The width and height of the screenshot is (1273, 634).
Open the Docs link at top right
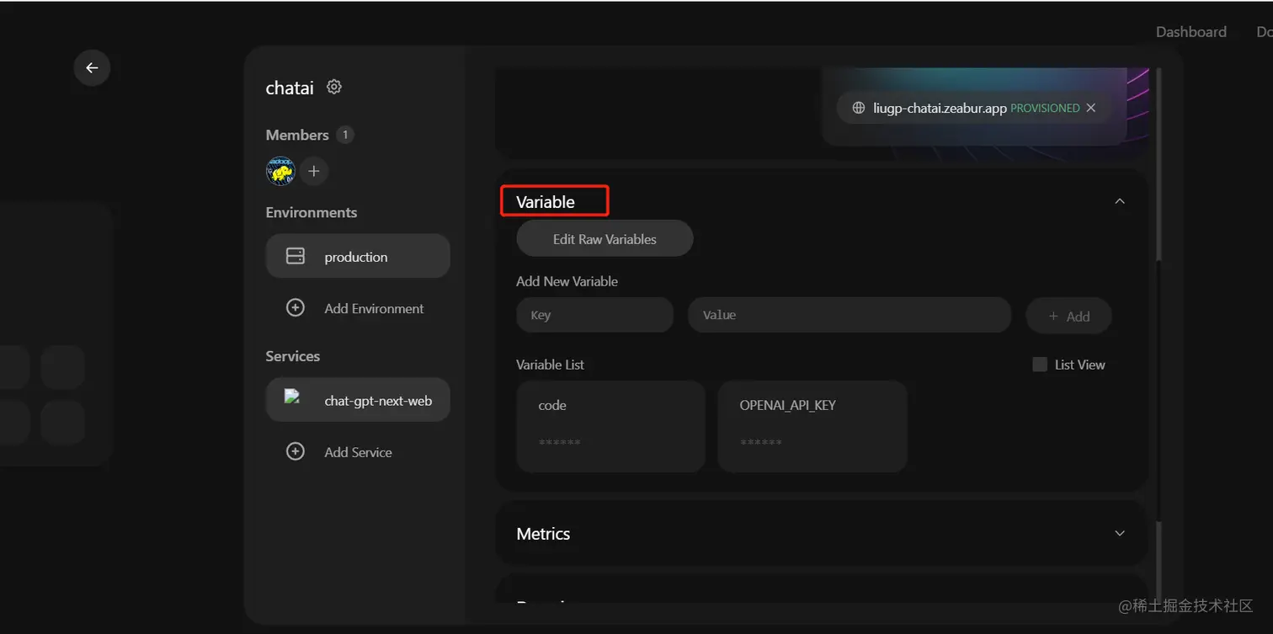coord(1265,31)
